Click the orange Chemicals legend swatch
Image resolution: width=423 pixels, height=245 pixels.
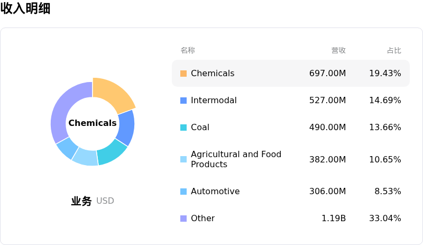(183, 74)
